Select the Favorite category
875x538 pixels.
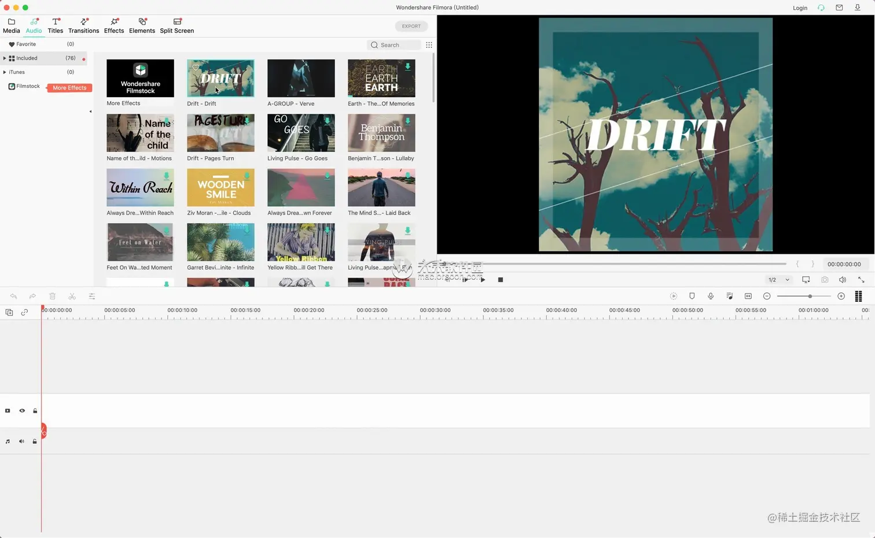(26, 44)
